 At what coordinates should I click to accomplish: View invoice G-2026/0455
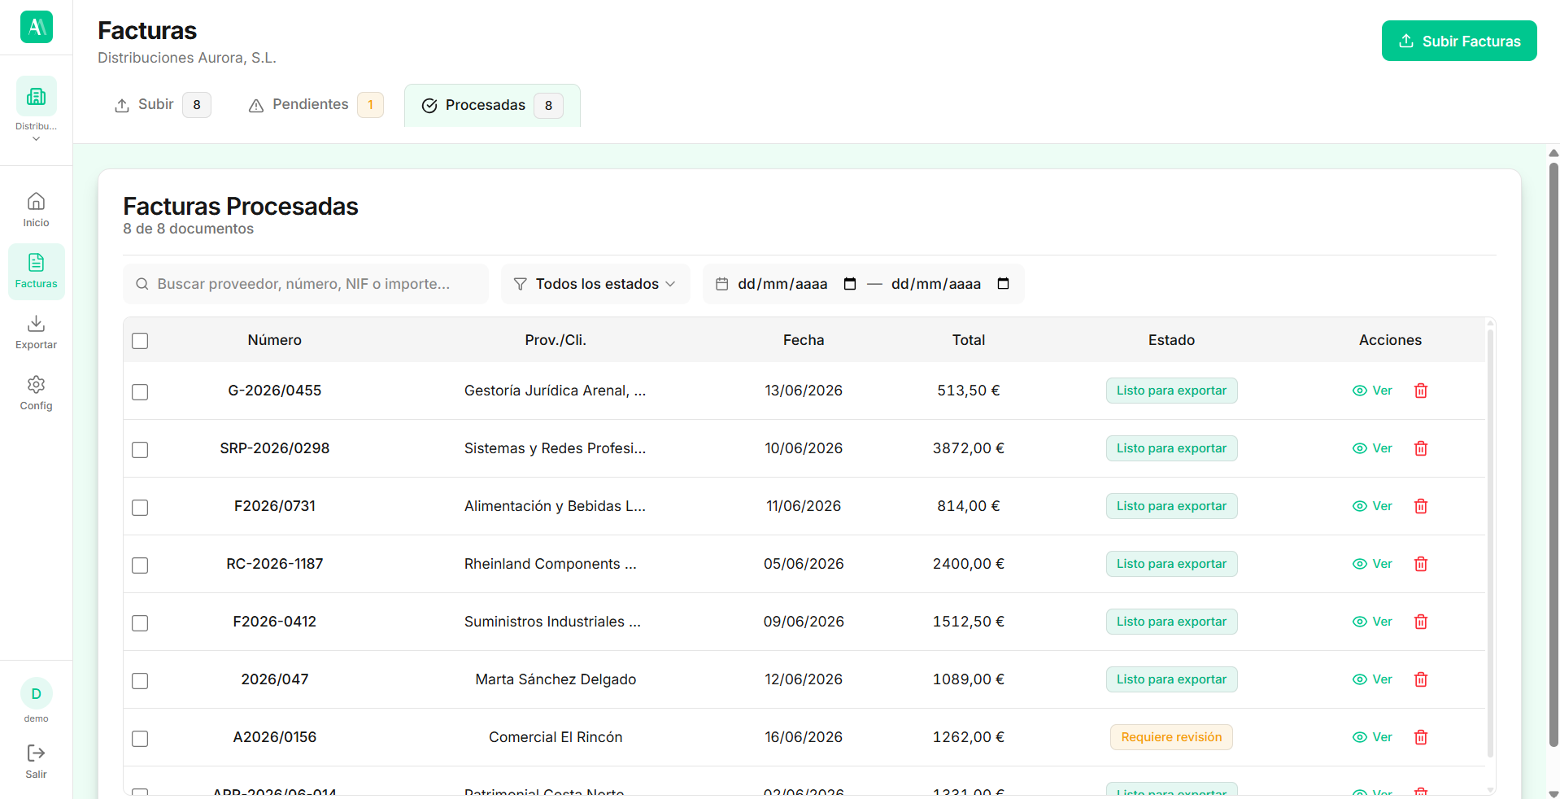1372,391
